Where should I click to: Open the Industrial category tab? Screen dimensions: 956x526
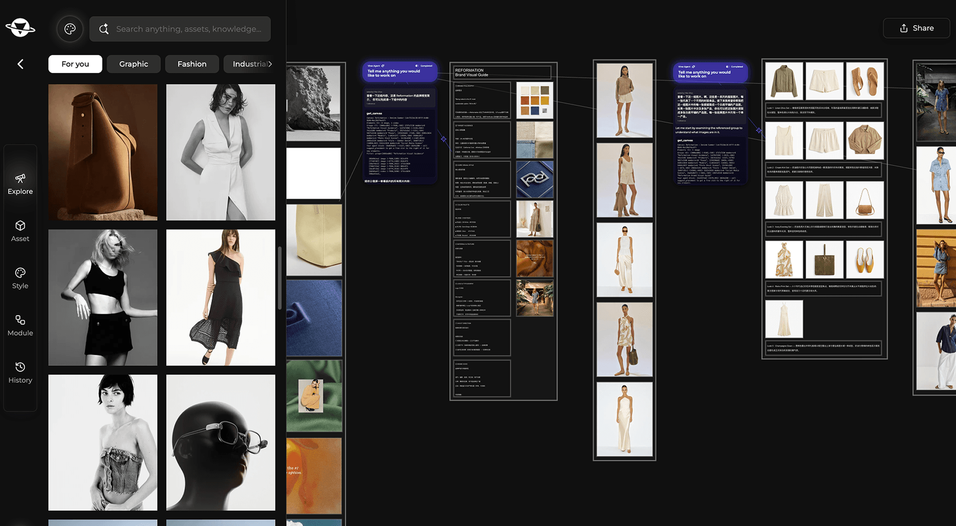tap(248, 64)
